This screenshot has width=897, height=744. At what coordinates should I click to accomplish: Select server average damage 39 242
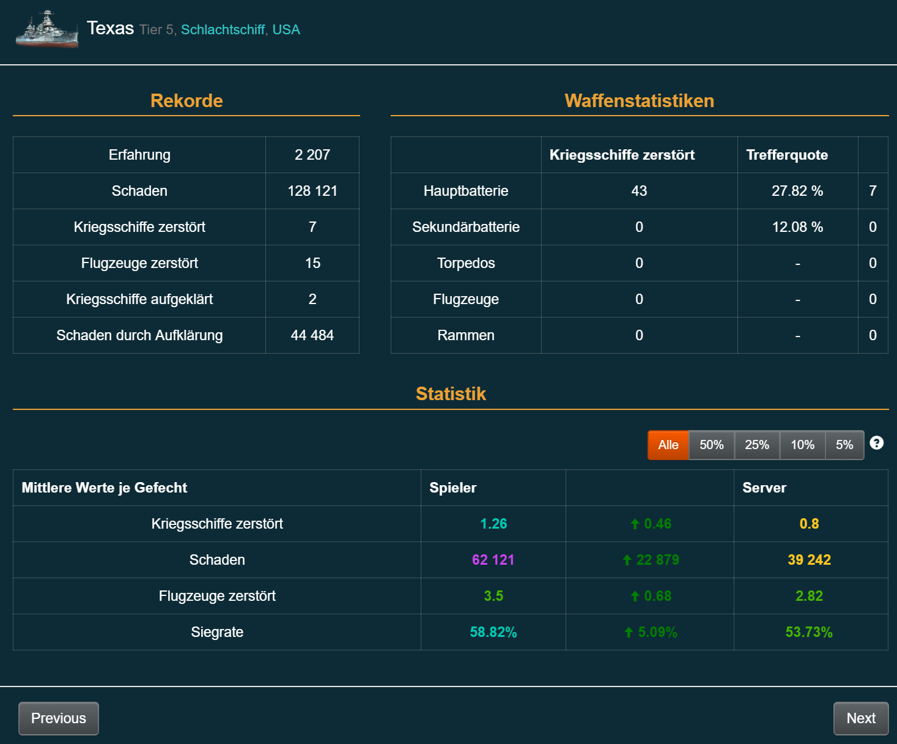point(809,560)
